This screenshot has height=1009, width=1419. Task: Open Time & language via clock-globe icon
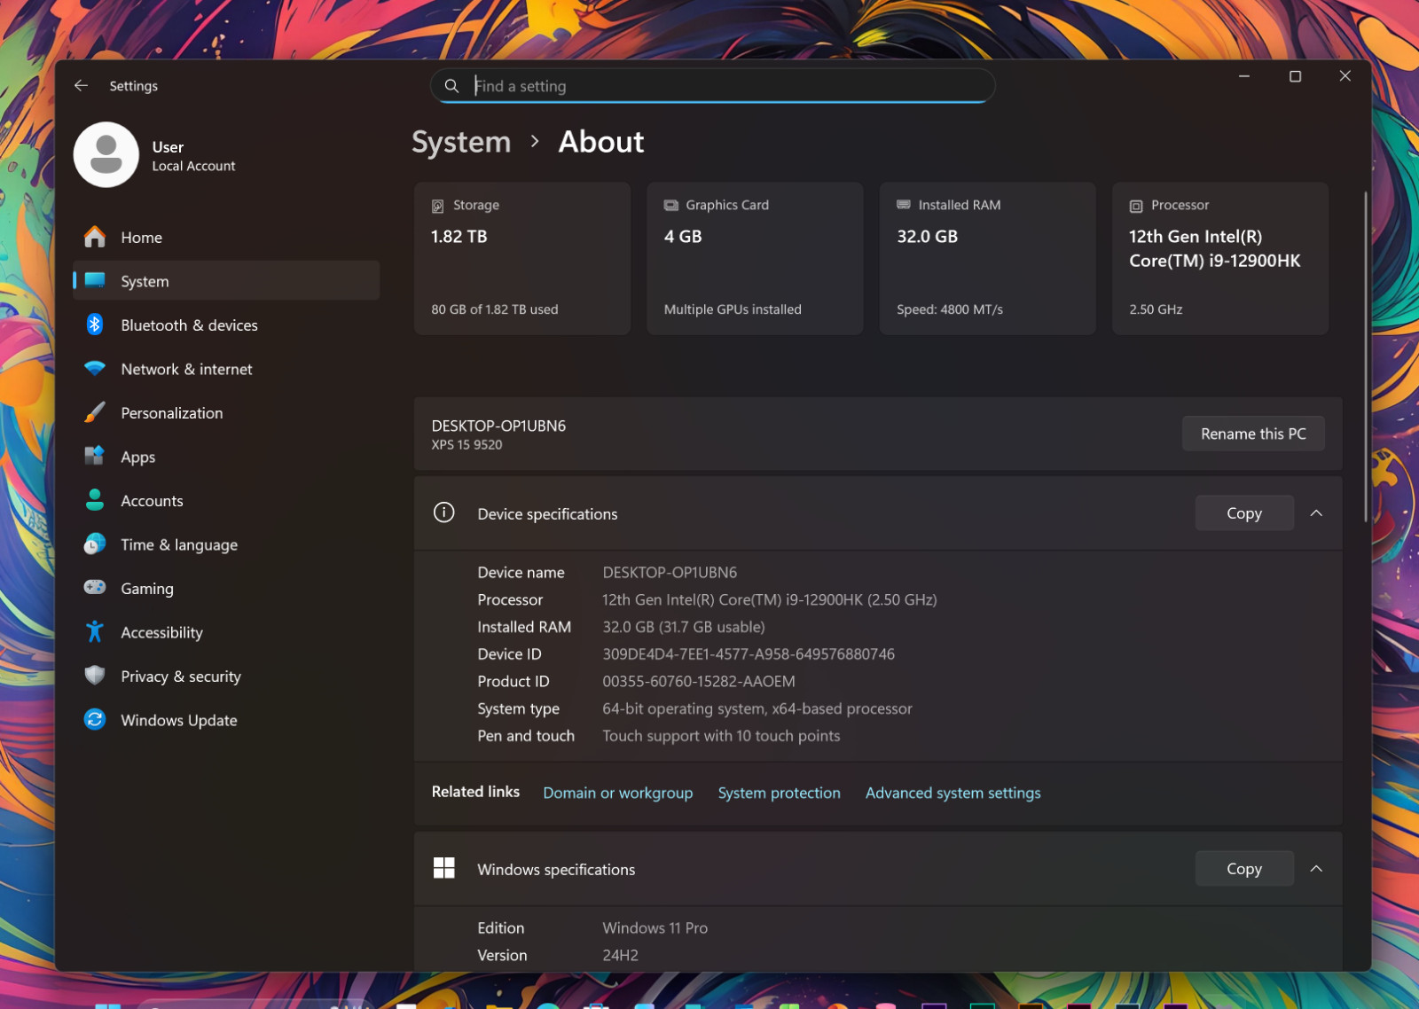(95, 544)
